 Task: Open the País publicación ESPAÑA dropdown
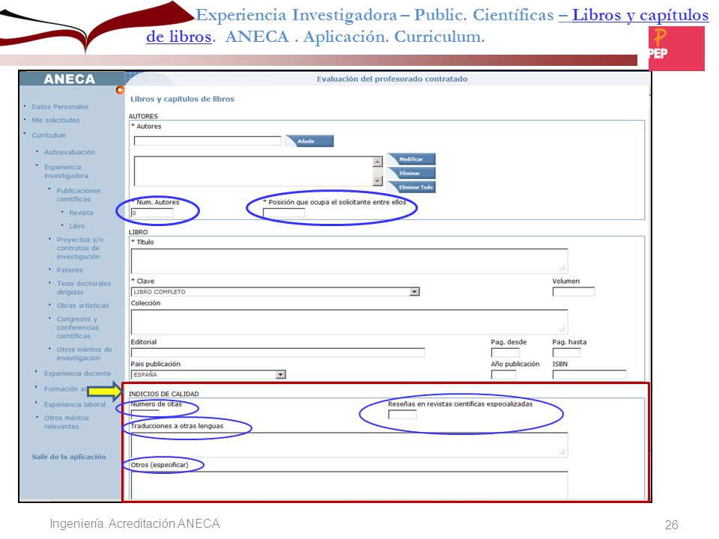click(x=209, y=374)
